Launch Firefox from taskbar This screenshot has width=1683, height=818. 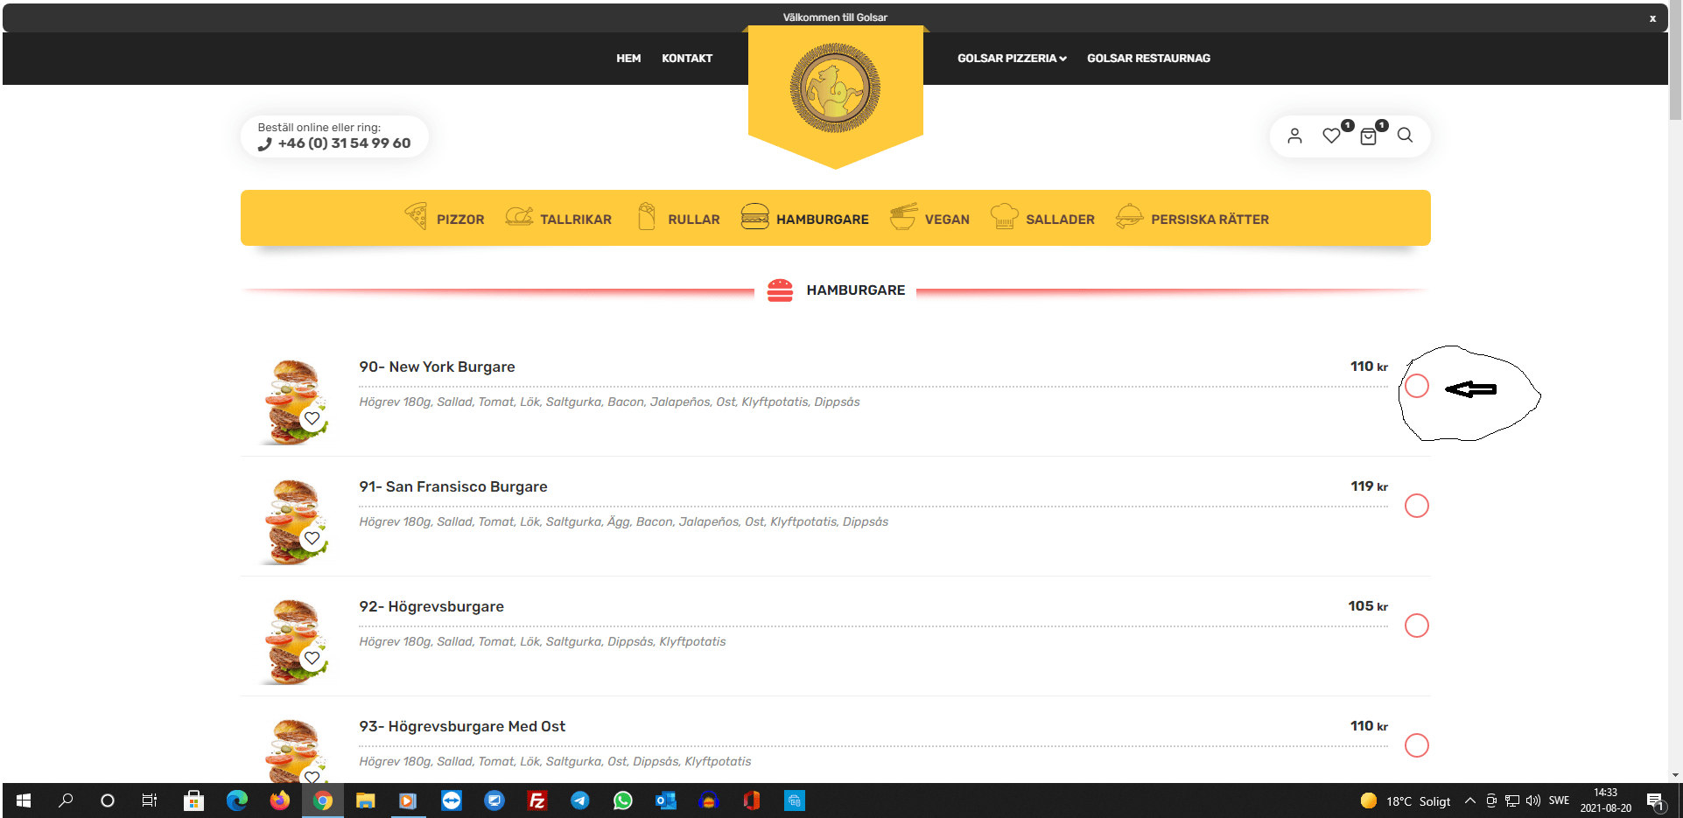279,801
